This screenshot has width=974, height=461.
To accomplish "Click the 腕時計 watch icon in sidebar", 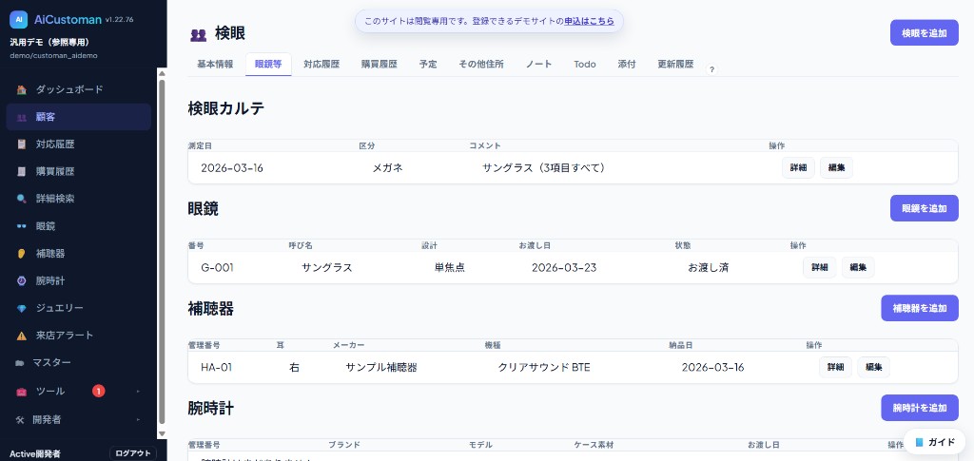I will point(22,280).
